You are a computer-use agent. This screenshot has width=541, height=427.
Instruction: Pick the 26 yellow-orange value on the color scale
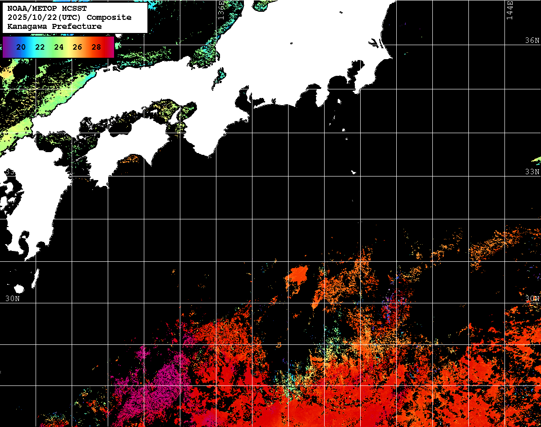(x=77, y=47)
